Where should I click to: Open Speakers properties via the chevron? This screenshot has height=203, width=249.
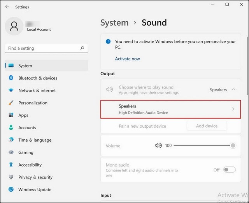tap(233, 109)
